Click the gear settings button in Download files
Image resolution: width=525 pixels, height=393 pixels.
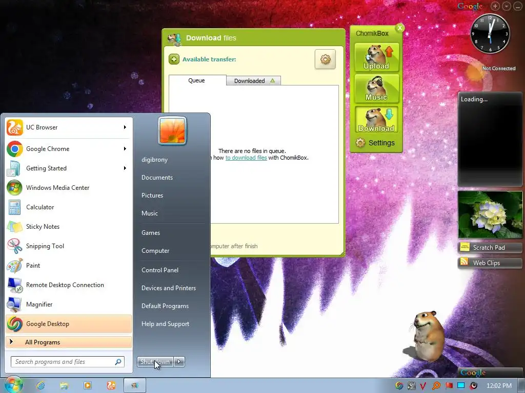[x=325, y=59]
